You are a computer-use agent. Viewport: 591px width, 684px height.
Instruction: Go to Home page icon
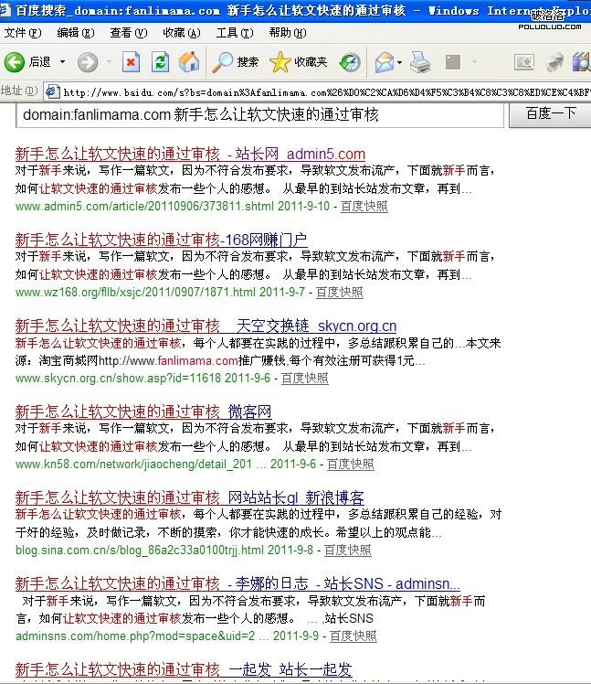tap(189, 61)
